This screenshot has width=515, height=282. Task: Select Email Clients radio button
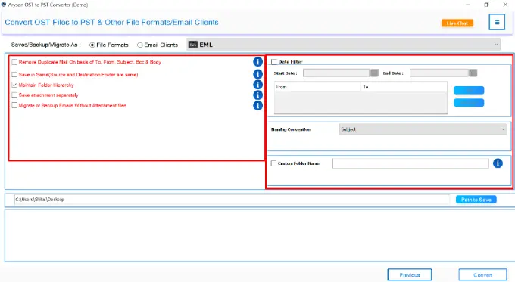pyautogui.click(x=140, y=45)
